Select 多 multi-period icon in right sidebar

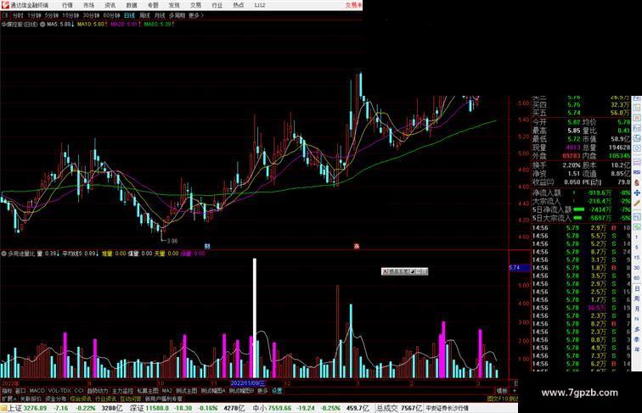[637, 329]
